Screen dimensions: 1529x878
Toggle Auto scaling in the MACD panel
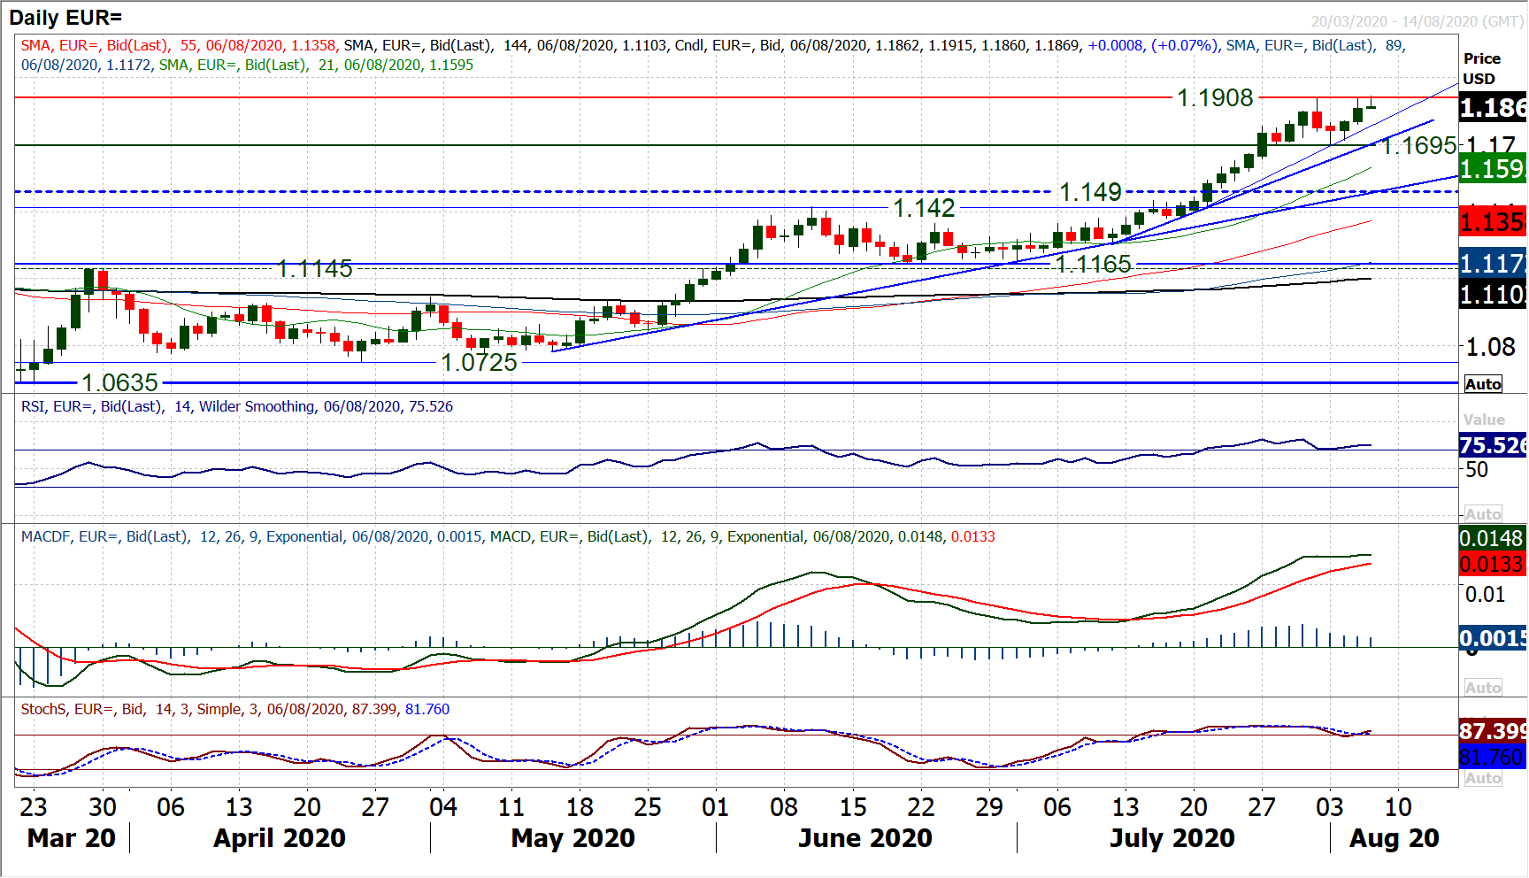tap(1483, 688)
